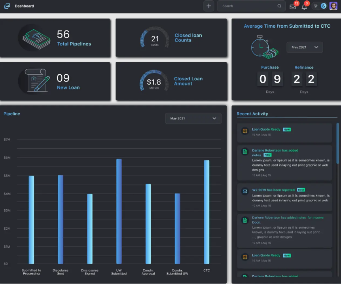The image size is (341, 284).
Task: Switch to light mode sun toggle
Action: coord(316,6)
